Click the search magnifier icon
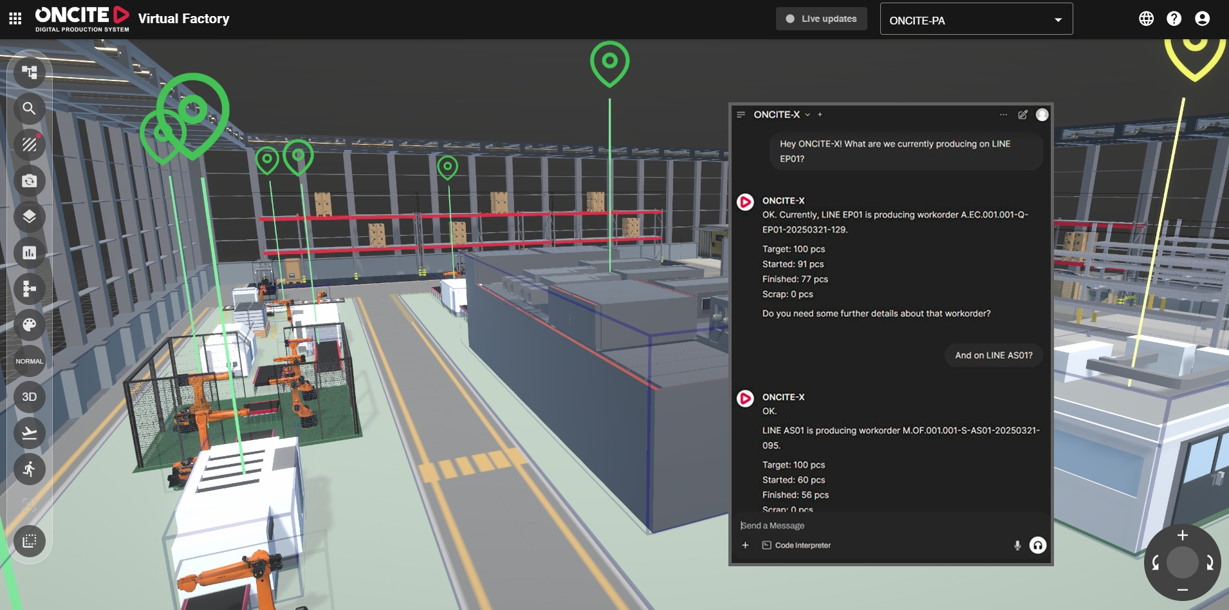Image resolution: width=1229 pixels, height=610 pixels. pos(30,108)
